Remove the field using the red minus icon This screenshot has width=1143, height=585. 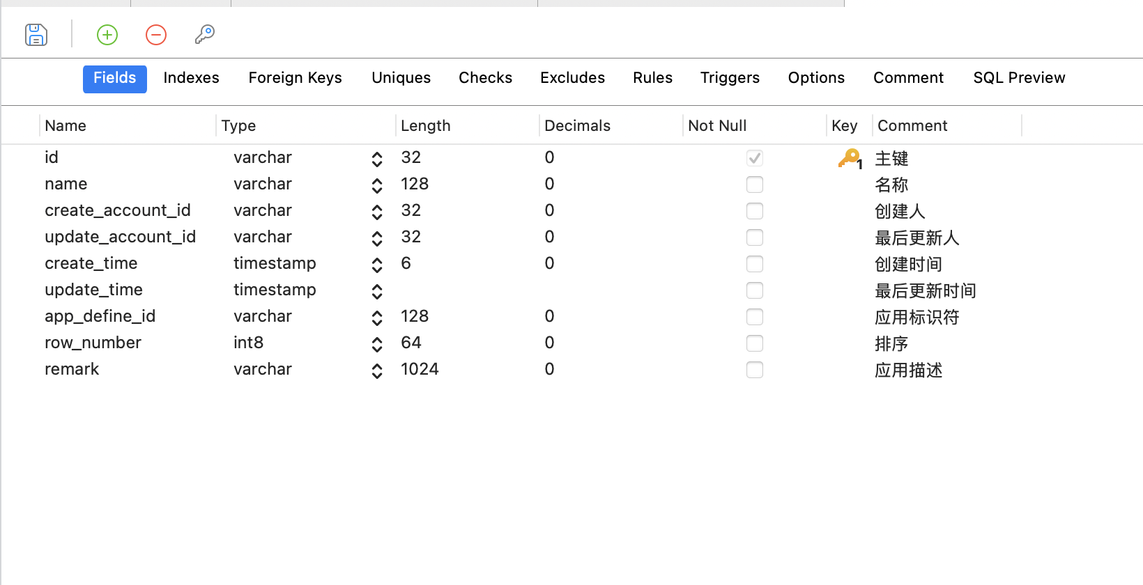coord(156,34)
